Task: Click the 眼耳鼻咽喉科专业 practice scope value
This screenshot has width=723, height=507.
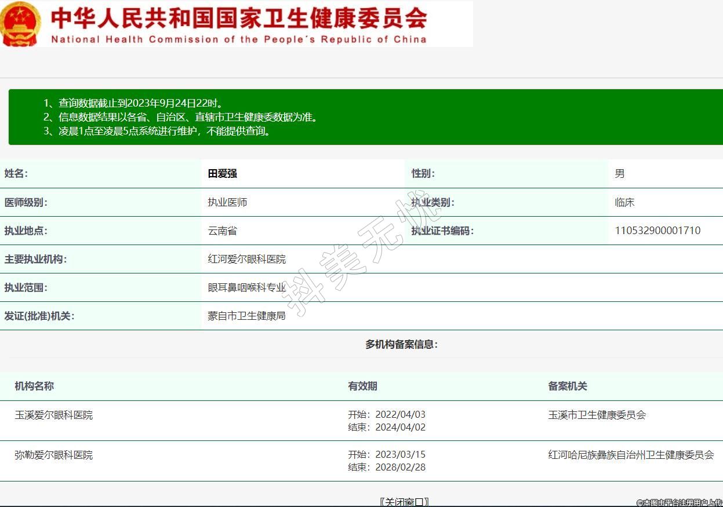Action: [x=247, y=287]
